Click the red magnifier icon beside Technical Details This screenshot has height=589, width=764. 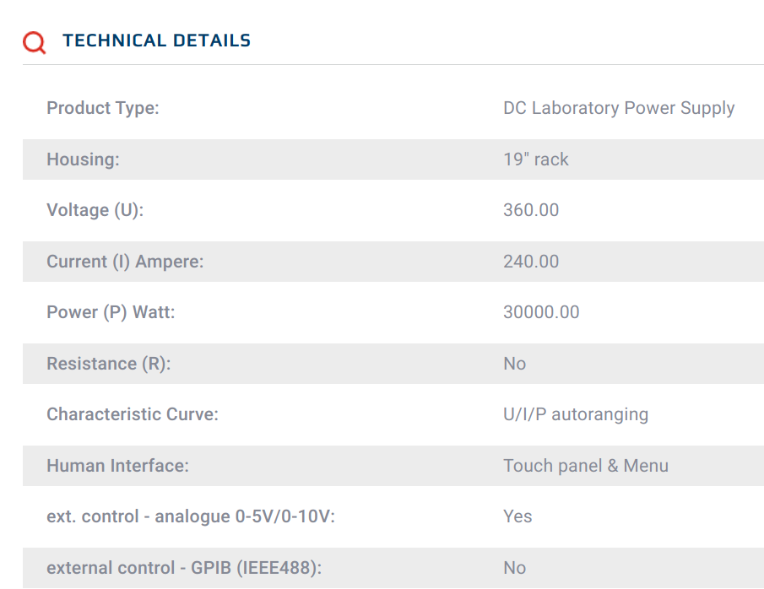coord(34,42)
